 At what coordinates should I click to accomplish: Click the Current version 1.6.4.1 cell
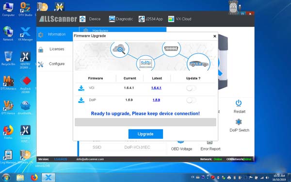tap(129, 88)
